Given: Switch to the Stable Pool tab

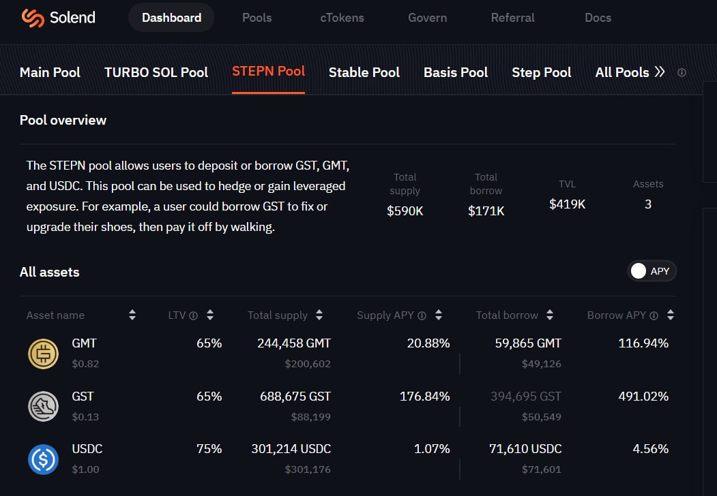Looking at the screenshot, I should point(364,72).
